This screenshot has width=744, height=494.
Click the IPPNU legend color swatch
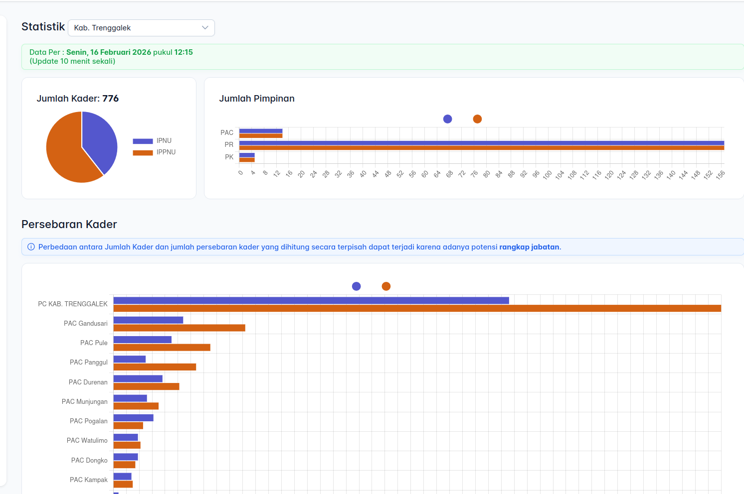tap(143, 152)
